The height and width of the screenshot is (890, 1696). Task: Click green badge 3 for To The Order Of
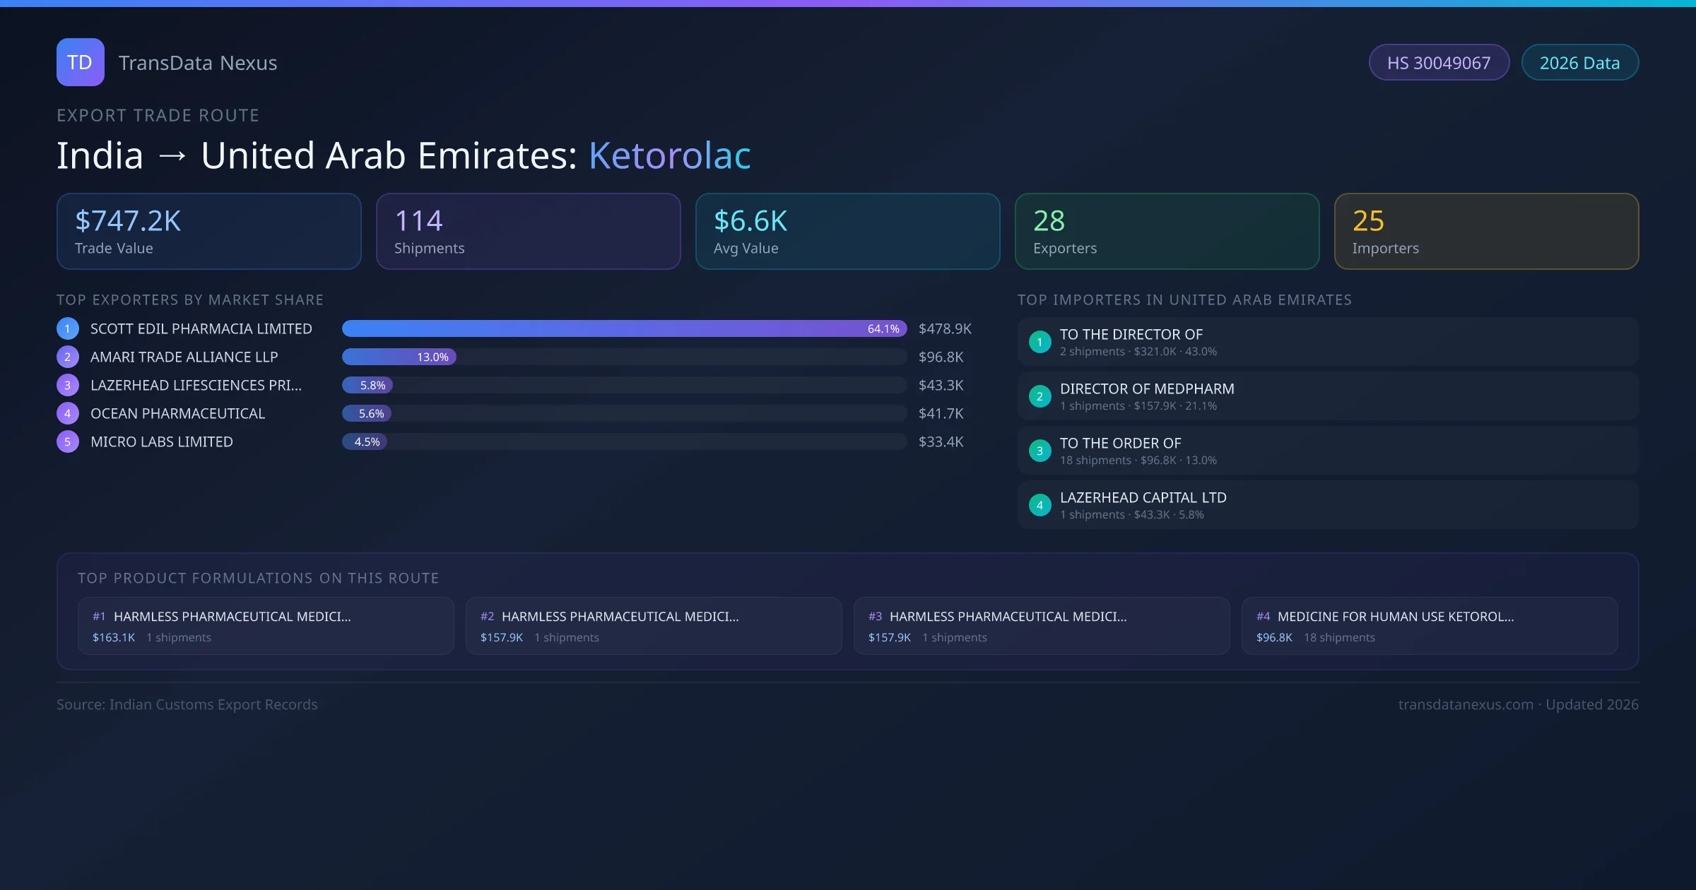(x=1040, y=451)
